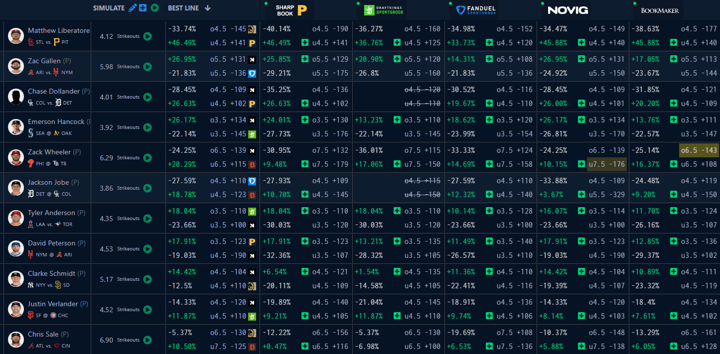Click struck-through o4.5 -120 DraftKings line for Dollander

tap(423, 90)
